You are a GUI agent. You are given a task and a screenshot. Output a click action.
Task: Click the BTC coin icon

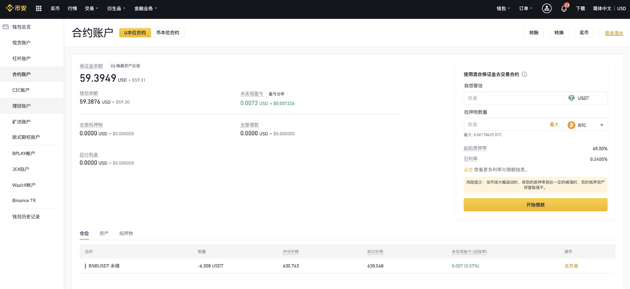pyautogui.click(x=571, y=125)
